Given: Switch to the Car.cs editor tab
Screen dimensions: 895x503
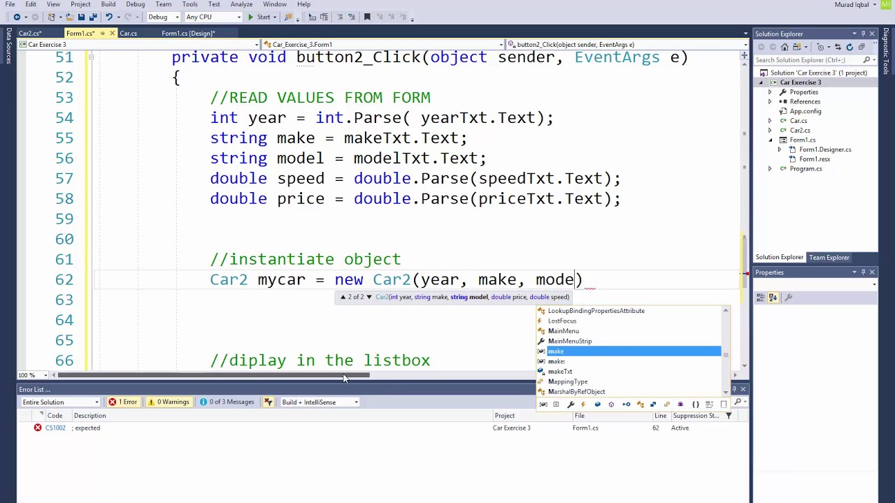Looking at the screenshot, I should 128,33.
